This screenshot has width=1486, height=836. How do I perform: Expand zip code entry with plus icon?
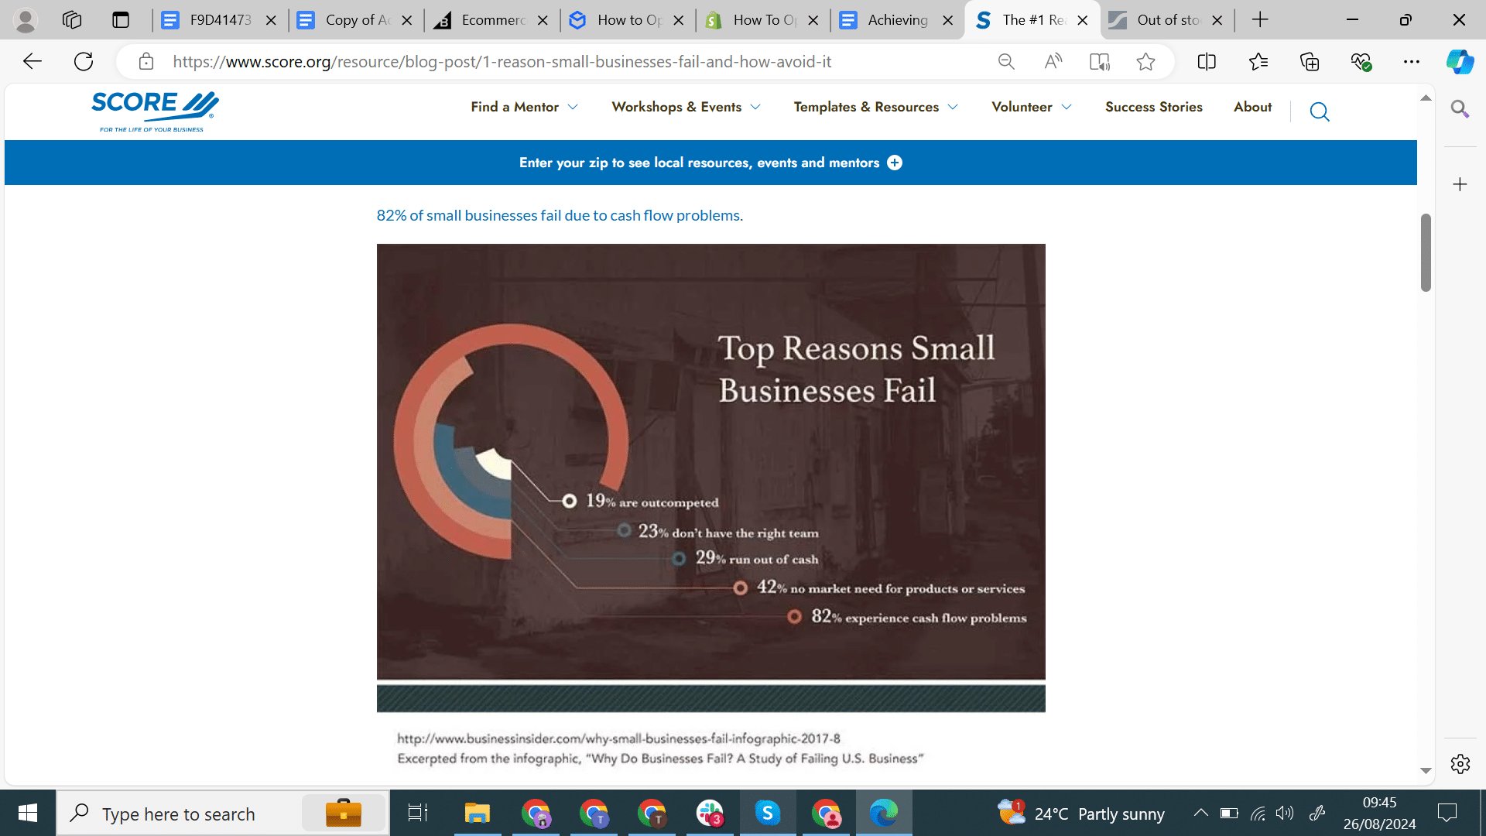[x=895, y=163]
